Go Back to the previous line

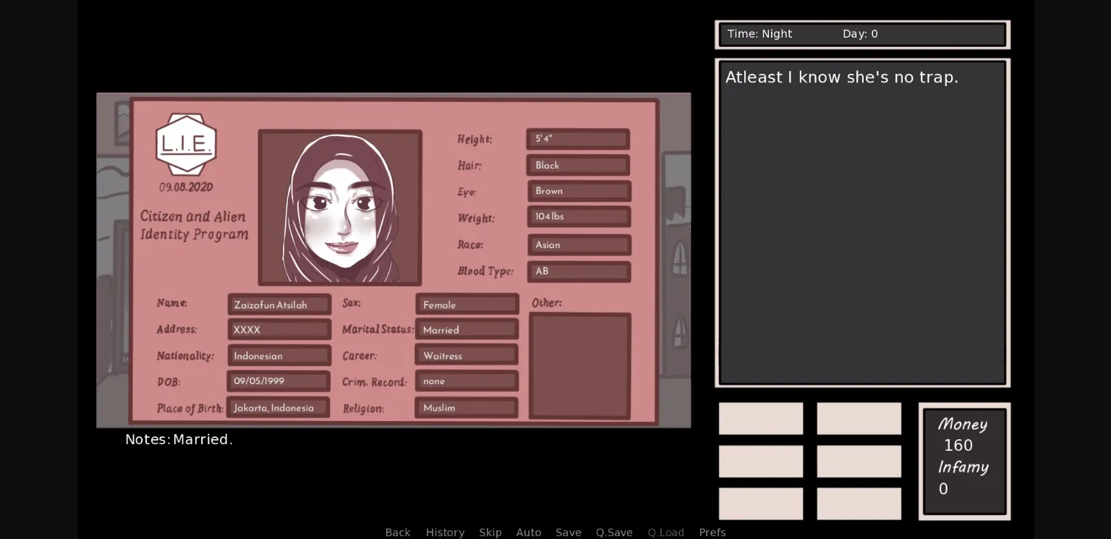coord(398,532)
